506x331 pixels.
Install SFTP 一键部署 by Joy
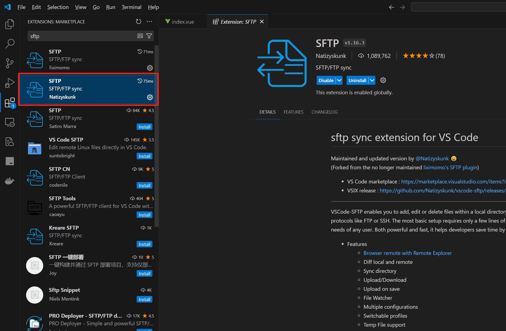(144, 273)
